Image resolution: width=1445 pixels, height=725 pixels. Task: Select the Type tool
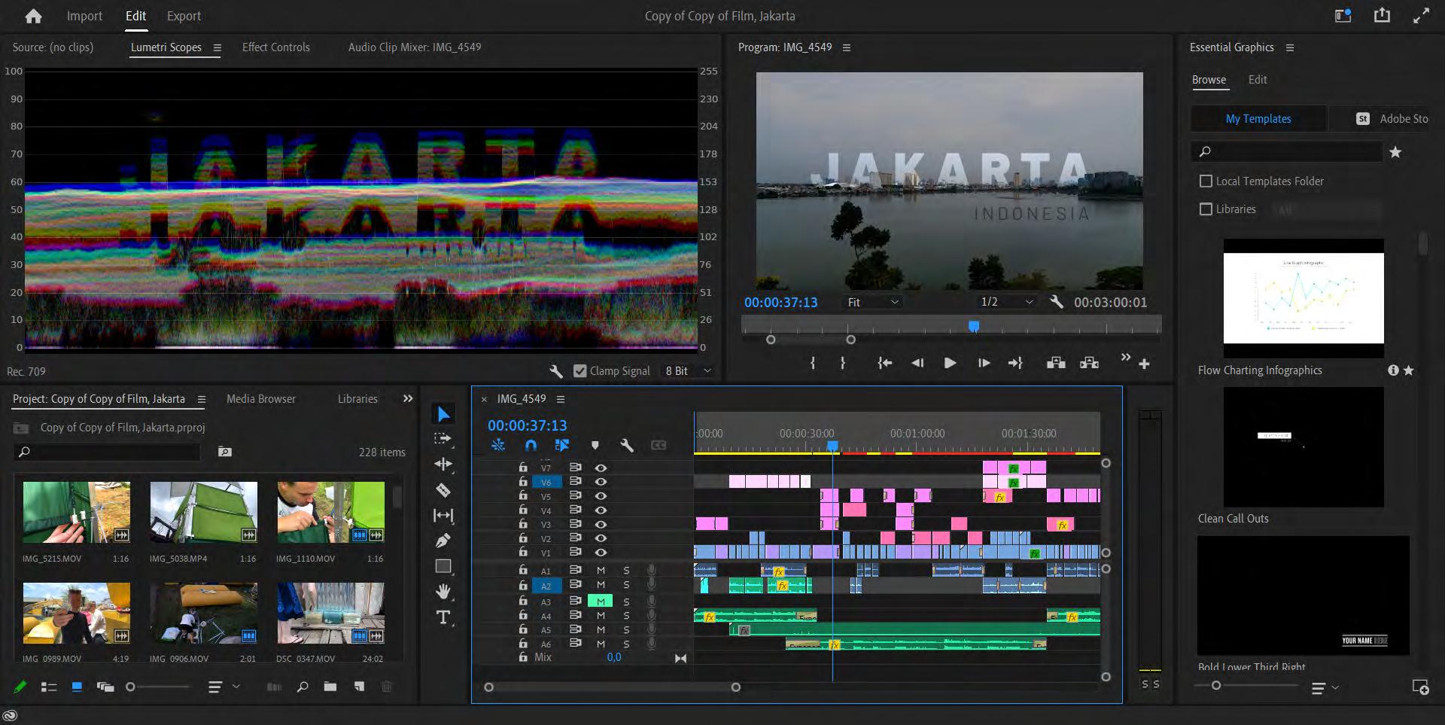click(x=443, y=618)
